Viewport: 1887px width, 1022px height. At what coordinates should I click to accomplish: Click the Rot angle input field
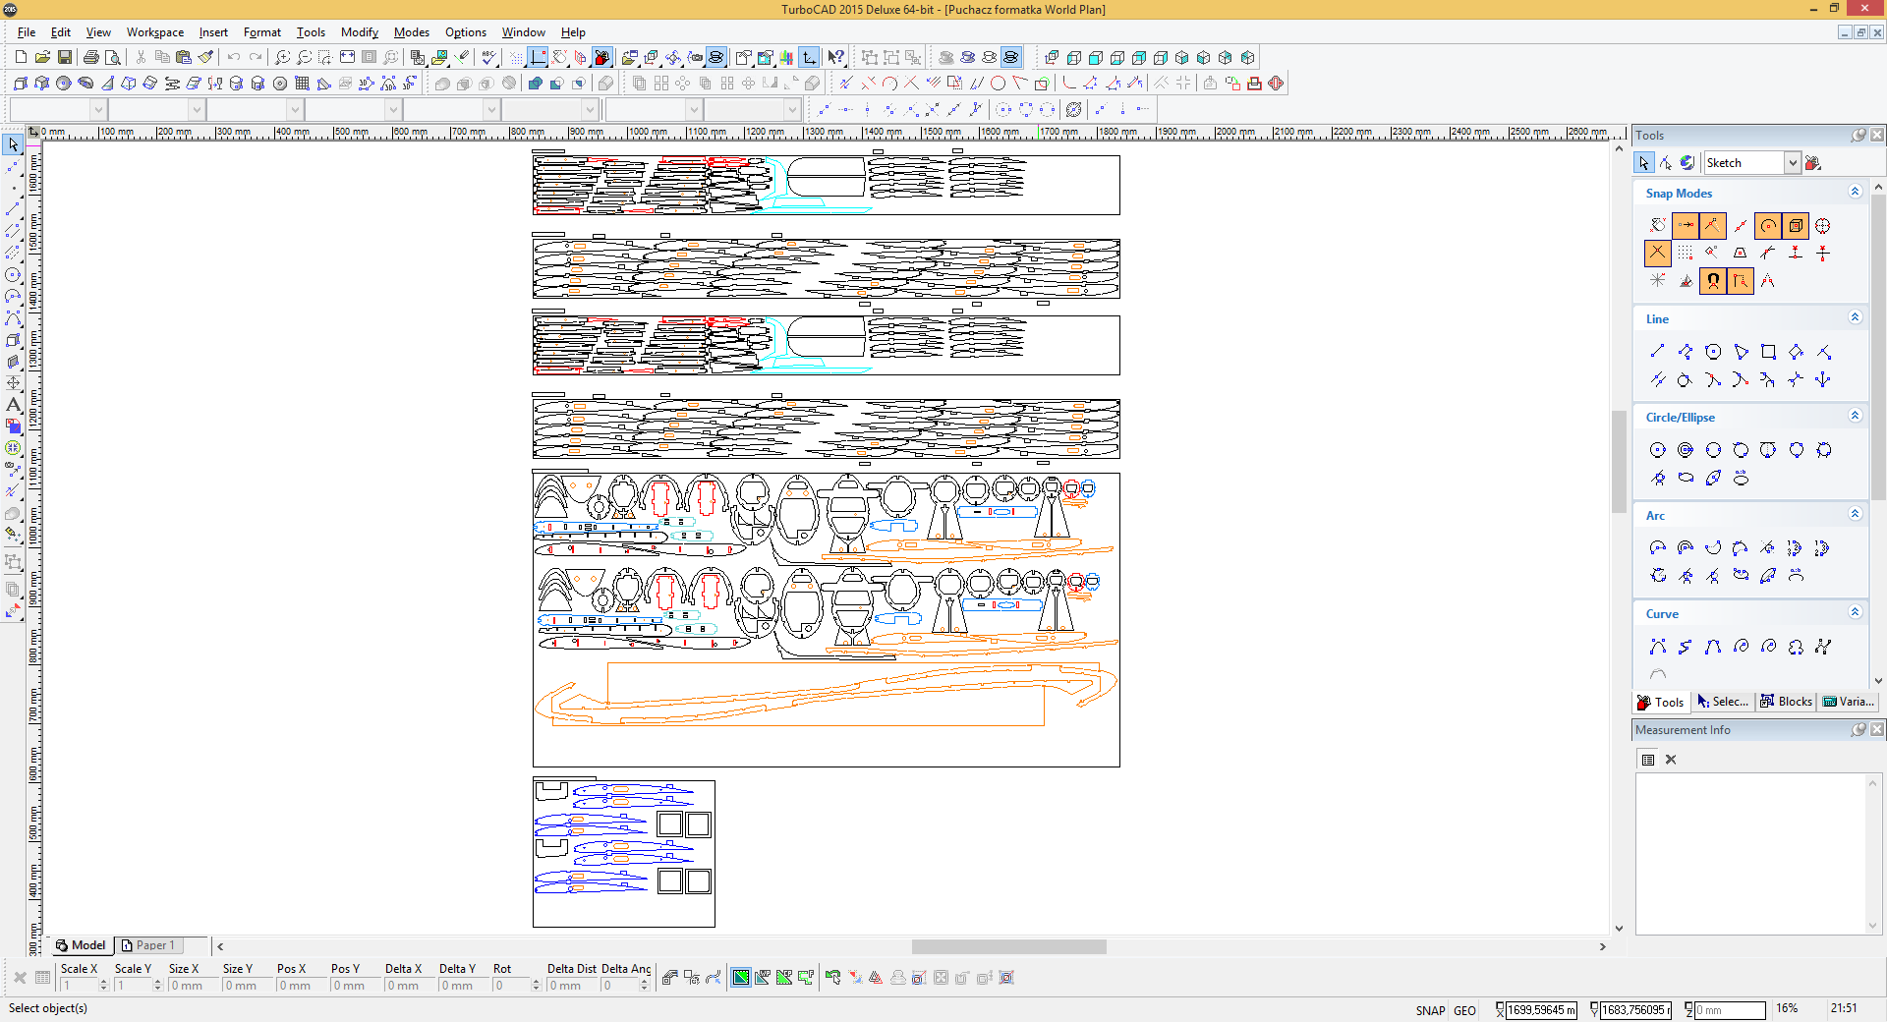tap(512, 986)
